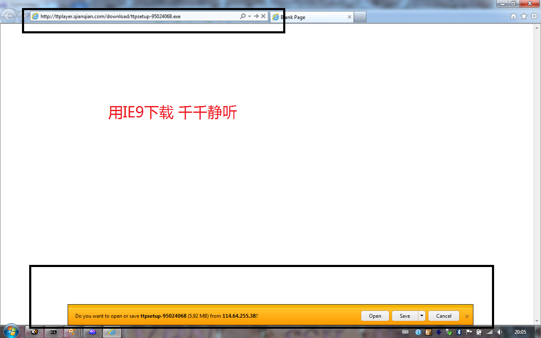Click the Go arrow in the address bar
Image resolution: width=541 pixels, height=338 pixels.
point(256,16)
